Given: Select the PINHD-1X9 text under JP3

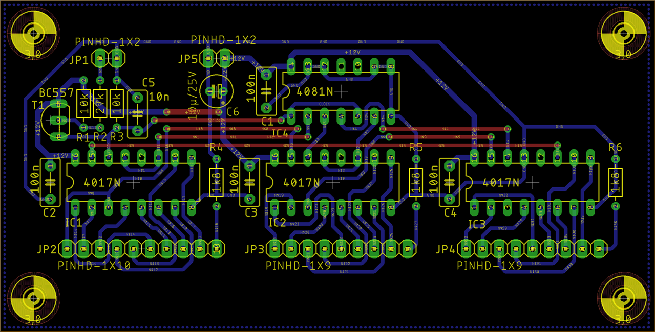Looking at the screenshot, I should tap(298, 266).
